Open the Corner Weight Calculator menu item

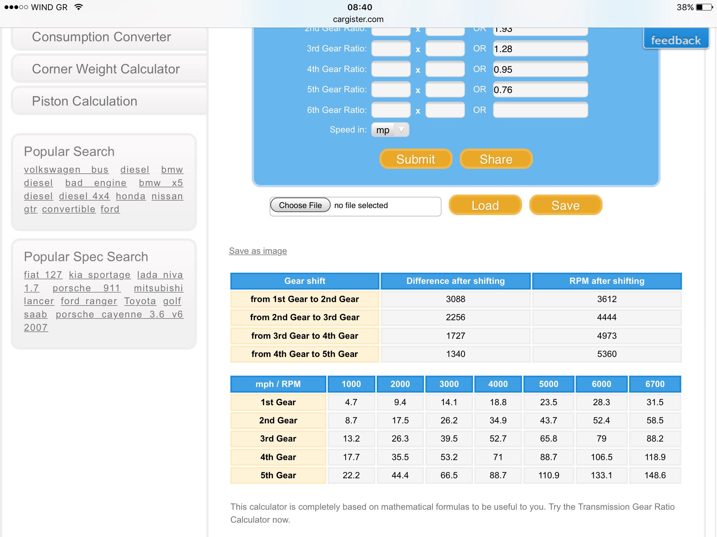pyautogui.click(x=109, y=69)
